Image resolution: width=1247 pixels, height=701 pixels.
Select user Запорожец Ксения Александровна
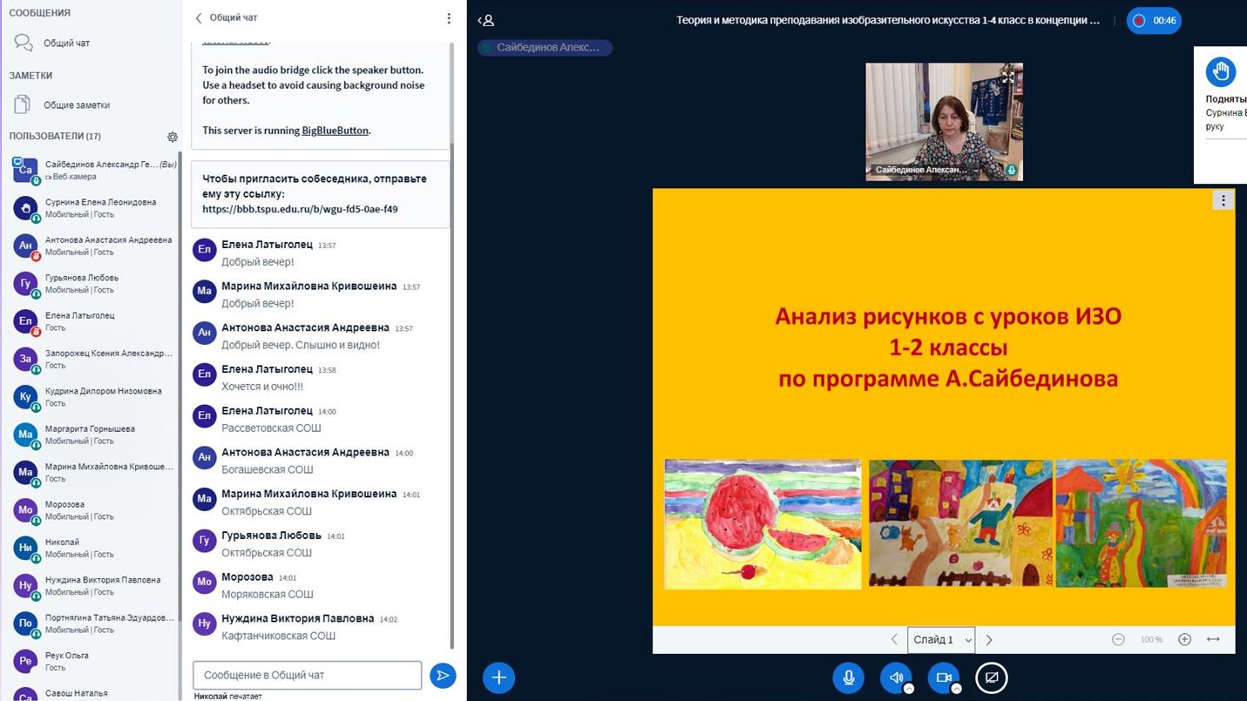pos(92,359)
